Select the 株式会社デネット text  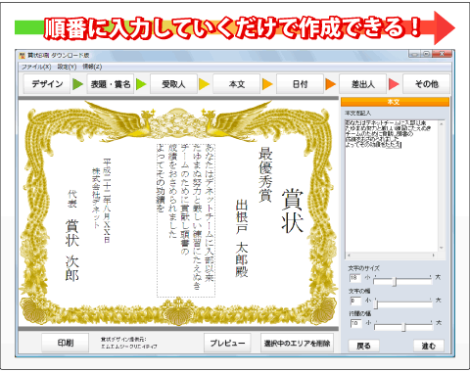96,198
